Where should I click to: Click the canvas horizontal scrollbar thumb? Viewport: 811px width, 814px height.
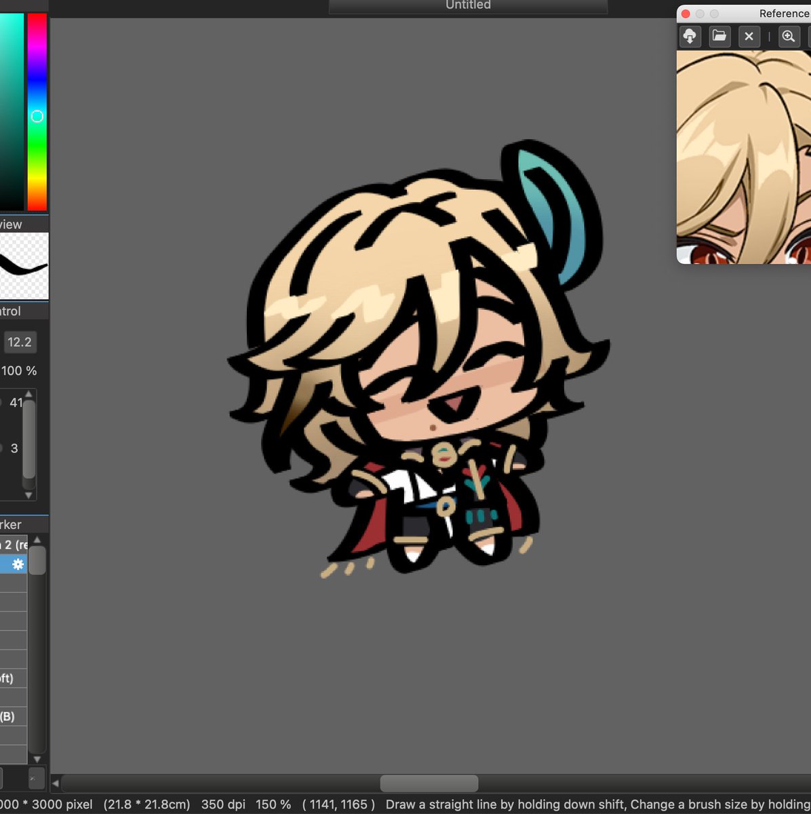tap(429, 783)
